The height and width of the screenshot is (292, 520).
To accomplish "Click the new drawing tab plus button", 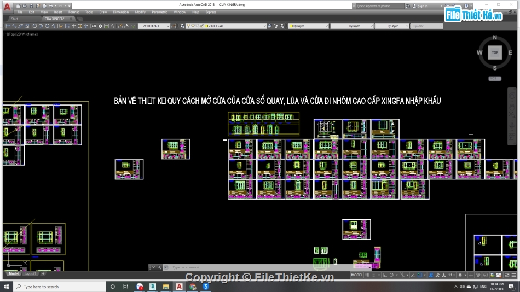I will coord(80,19).
